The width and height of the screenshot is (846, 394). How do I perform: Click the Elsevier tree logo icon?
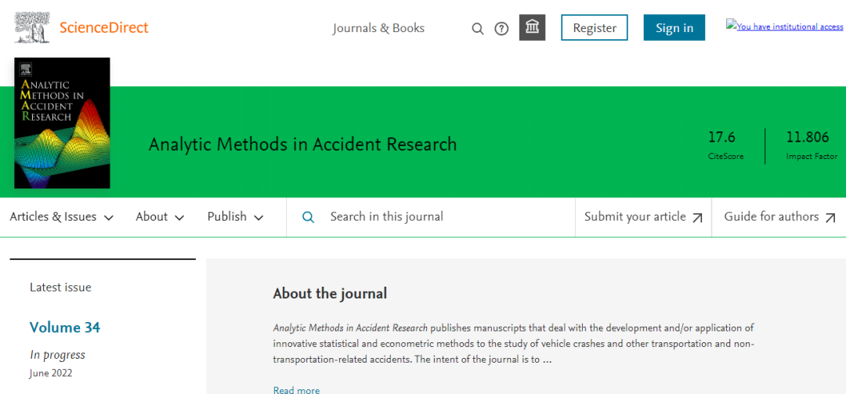[32, 27]
